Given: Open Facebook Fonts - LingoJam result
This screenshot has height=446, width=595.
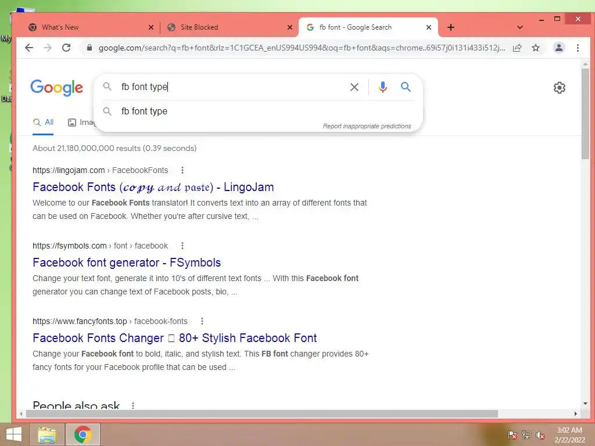Looking at the screenshot, I should (153, 187).
